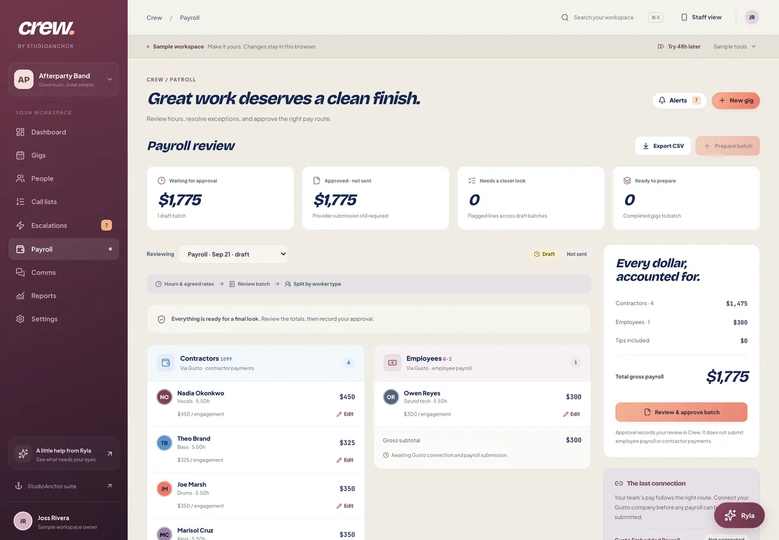Click the Review batch step
Viewport: 779px width, 540px height.
(x=249, y=284)
